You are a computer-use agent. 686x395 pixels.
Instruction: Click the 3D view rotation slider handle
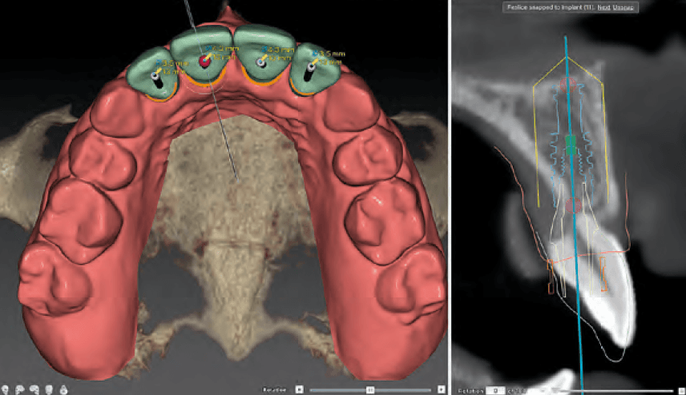tap(370, 389)
